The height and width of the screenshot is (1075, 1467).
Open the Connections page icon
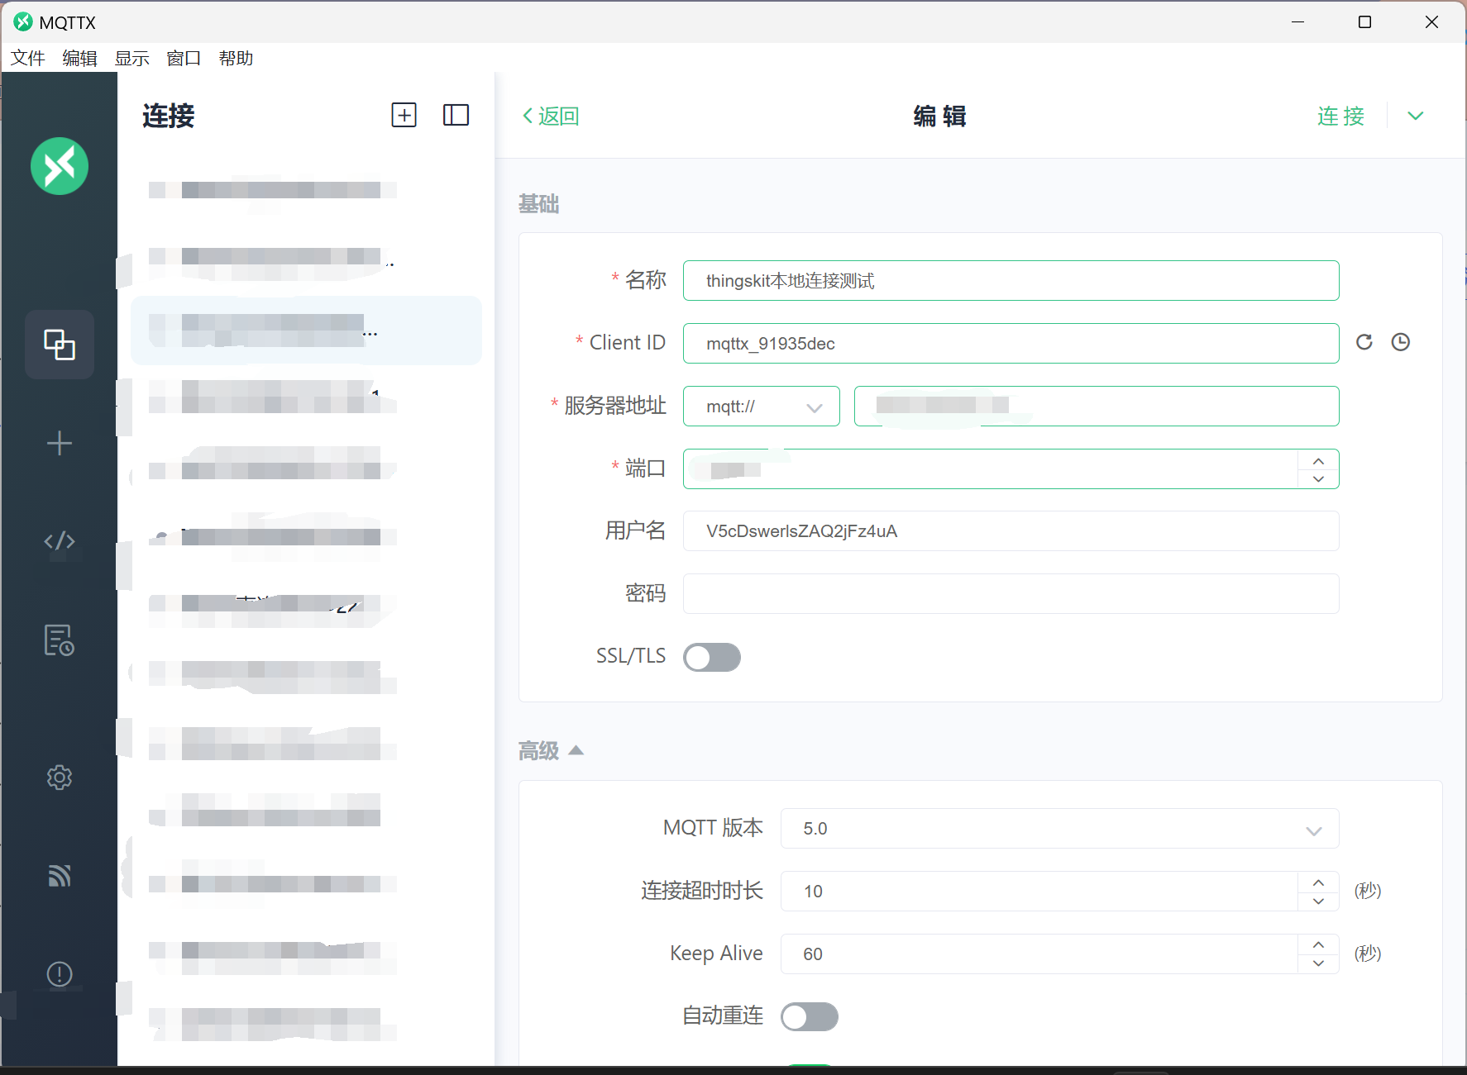tap(60, 345)
